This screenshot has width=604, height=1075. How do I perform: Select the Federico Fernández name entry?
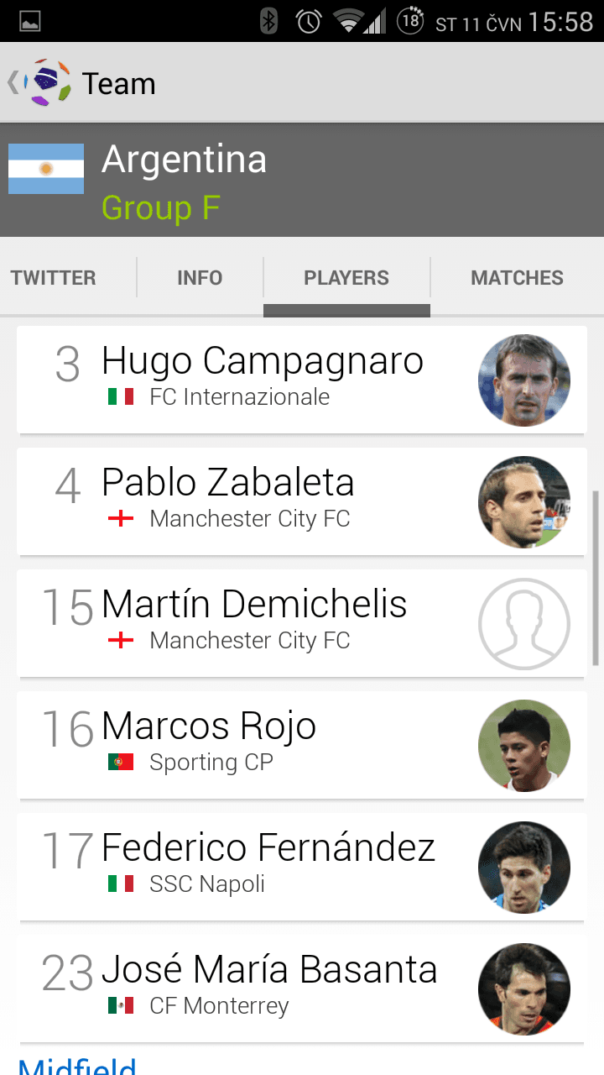pyautogui.click(x=268, y=848)
